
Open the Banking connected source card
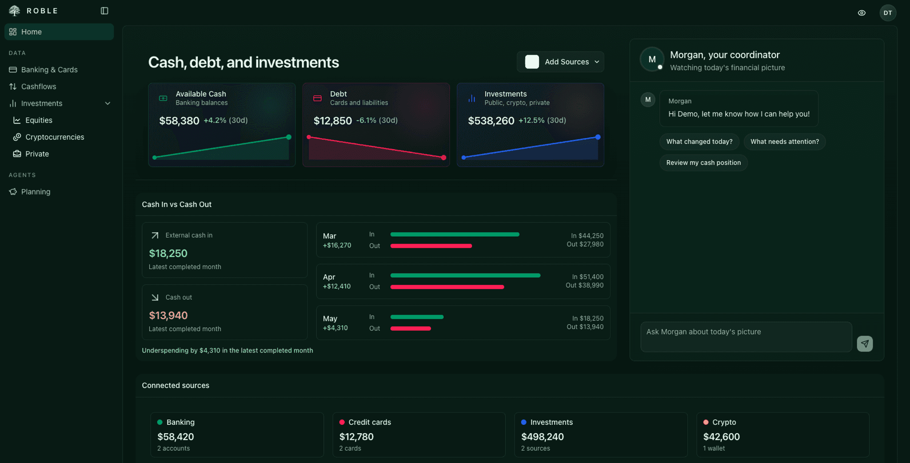tap(237, 435)
